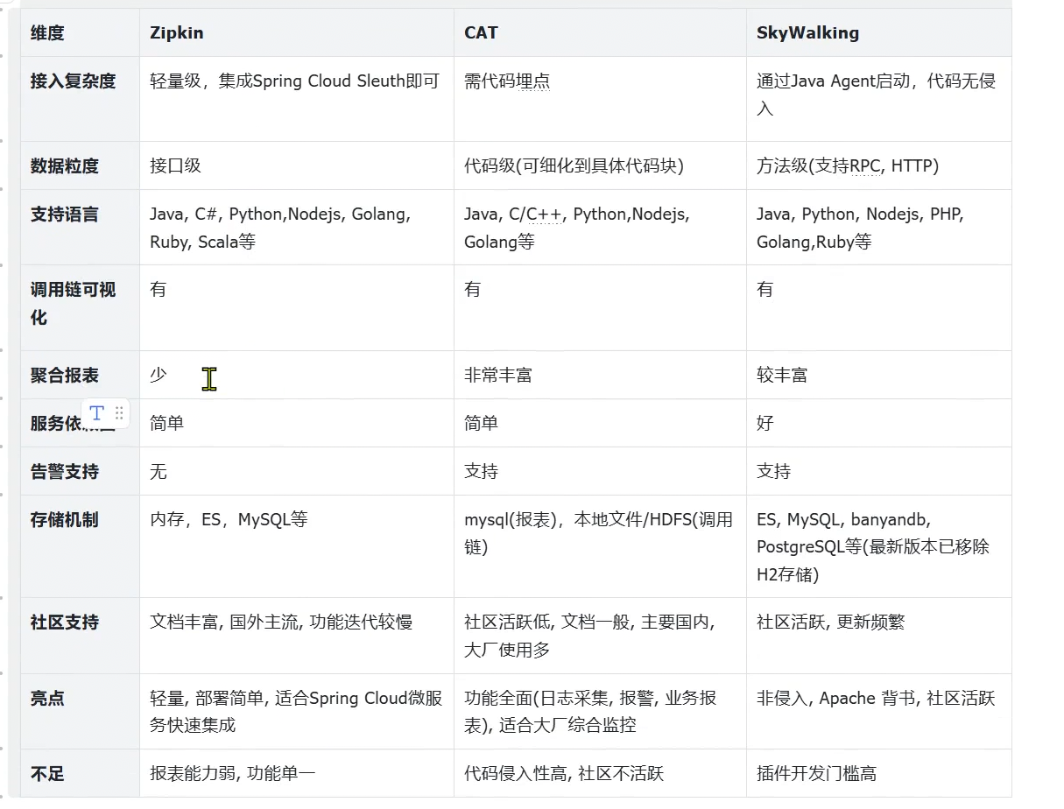Click the SkyWalking column header

coord(879,33)
